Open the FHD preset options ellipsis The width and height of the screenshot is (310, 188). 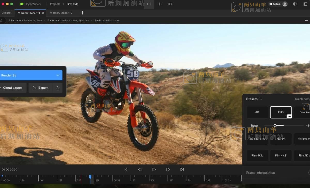point(289,116)
